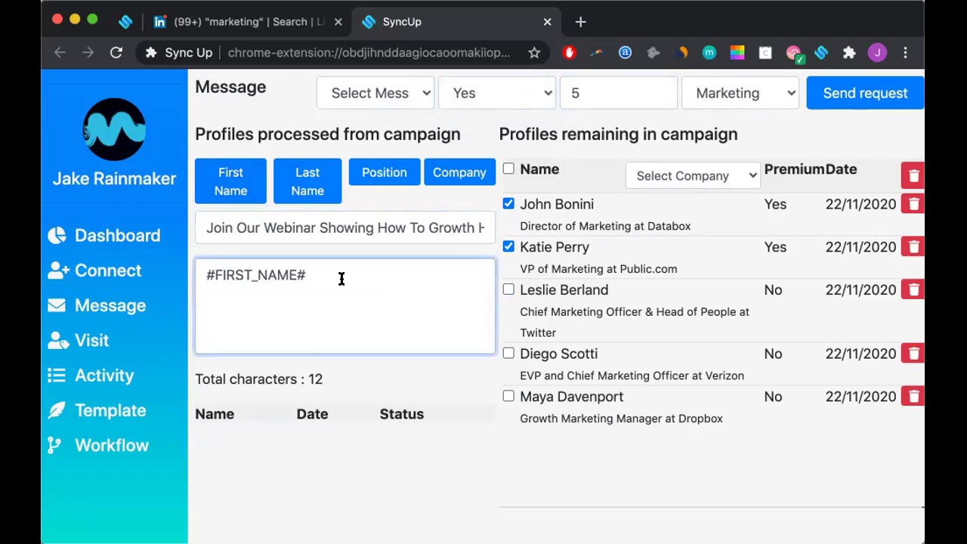The height and width of the screenshot is (544, 967).
Task: Click 'Jake Rainmaker' user name
Action: click(x=114, y=179)
